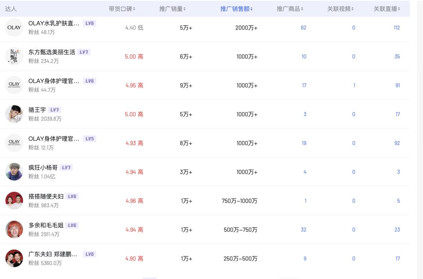Sort by 推广销量 column header

tap(173, 9)
